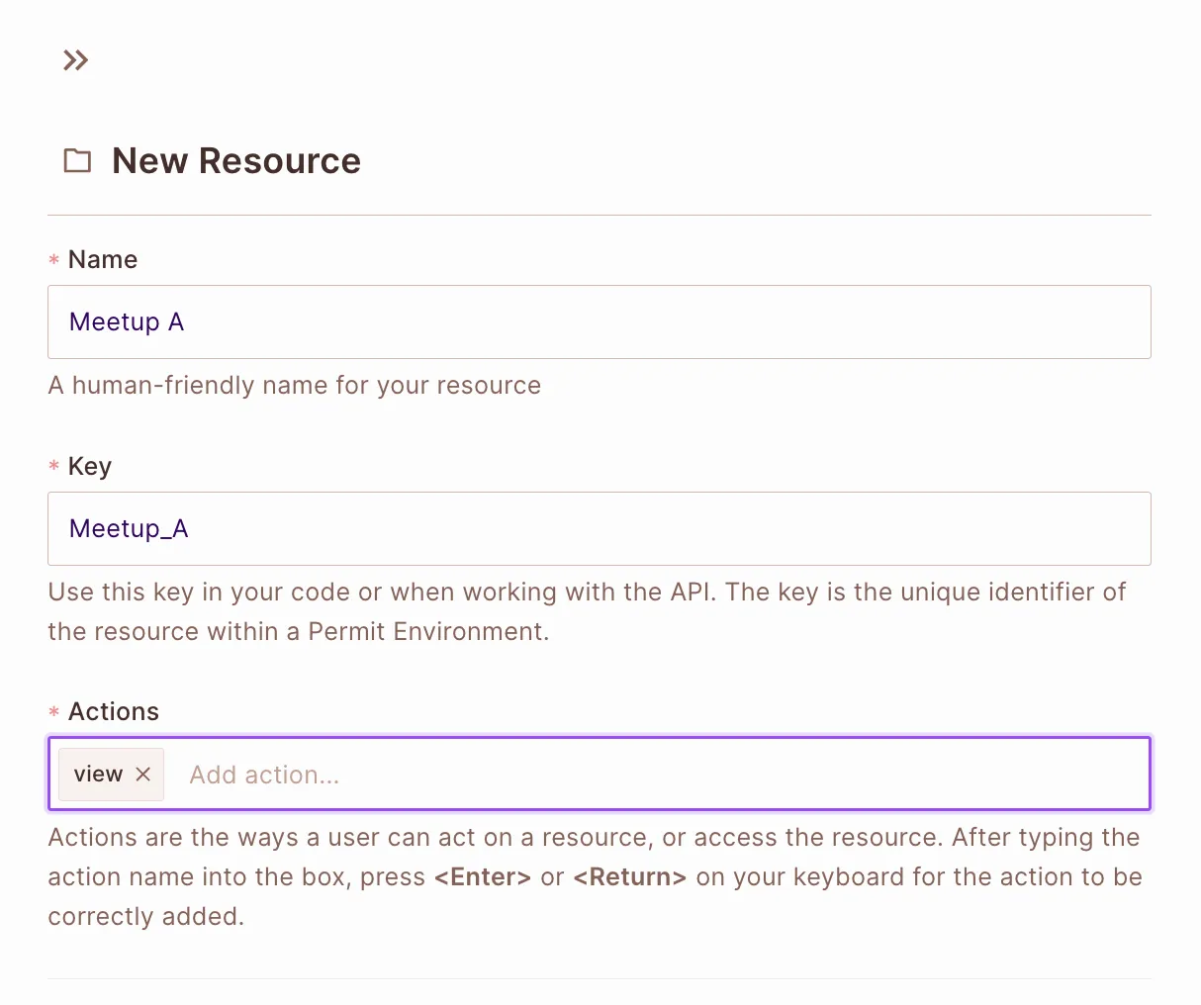
Task: Click the Key field label
Action: tap(90, 466)
